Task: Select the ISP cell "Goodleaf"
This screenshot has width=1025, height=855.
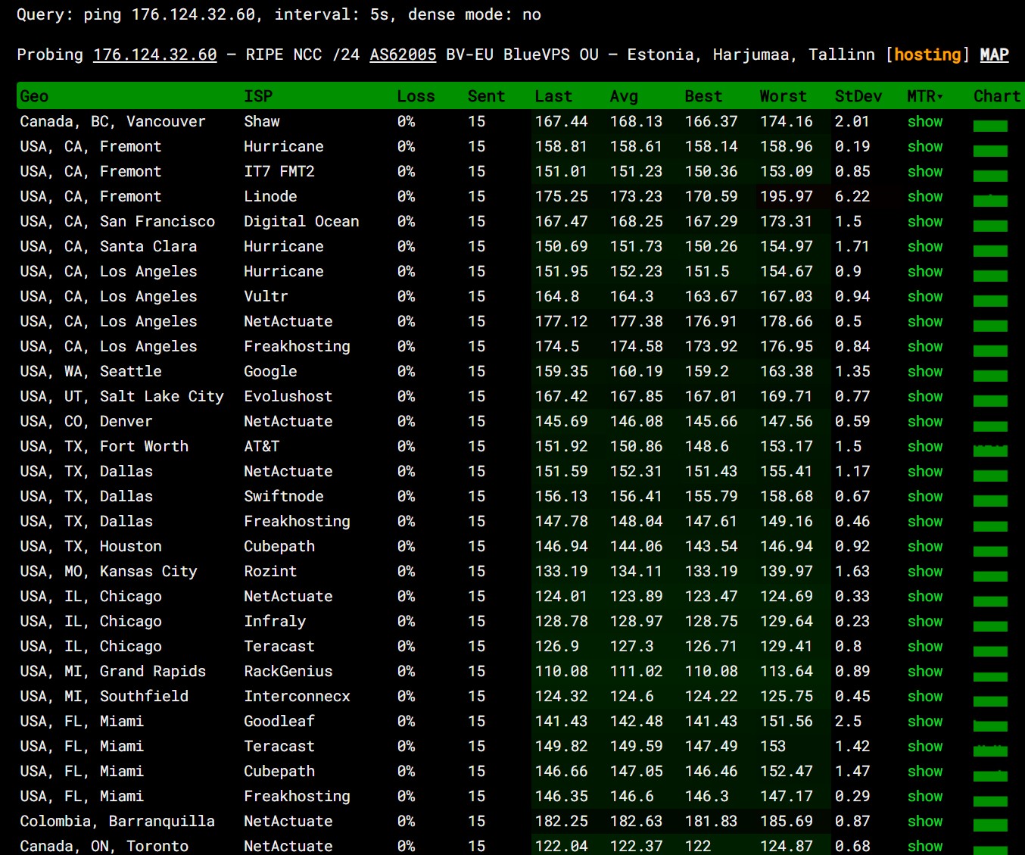Action: (279, 721)
